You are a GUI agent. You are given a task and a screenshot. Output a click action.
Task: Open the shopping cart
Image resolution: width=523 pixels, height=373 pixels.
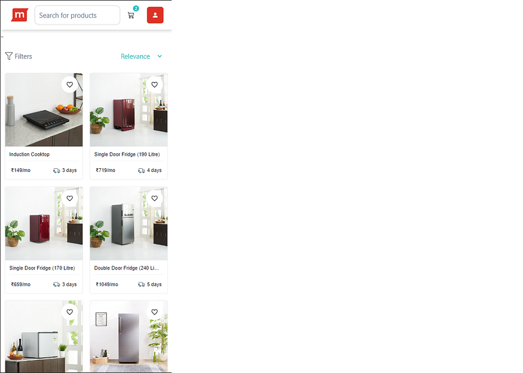131,16
